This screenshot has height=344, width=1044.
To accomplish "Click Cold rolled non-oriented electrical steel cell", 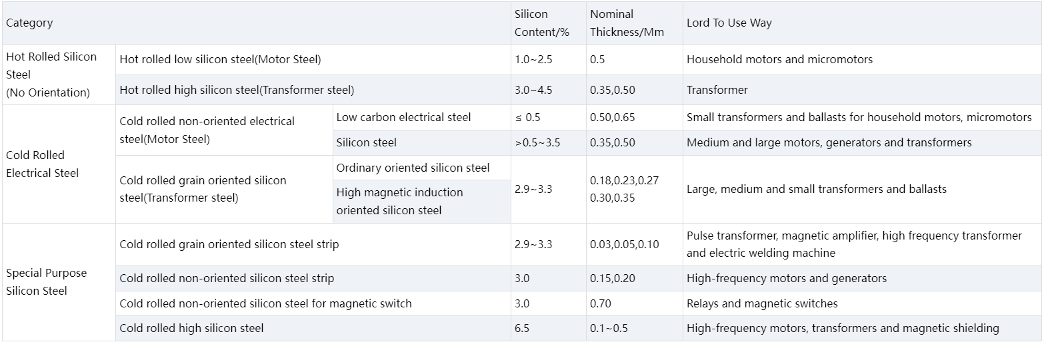I will click(x=207, y=130).
